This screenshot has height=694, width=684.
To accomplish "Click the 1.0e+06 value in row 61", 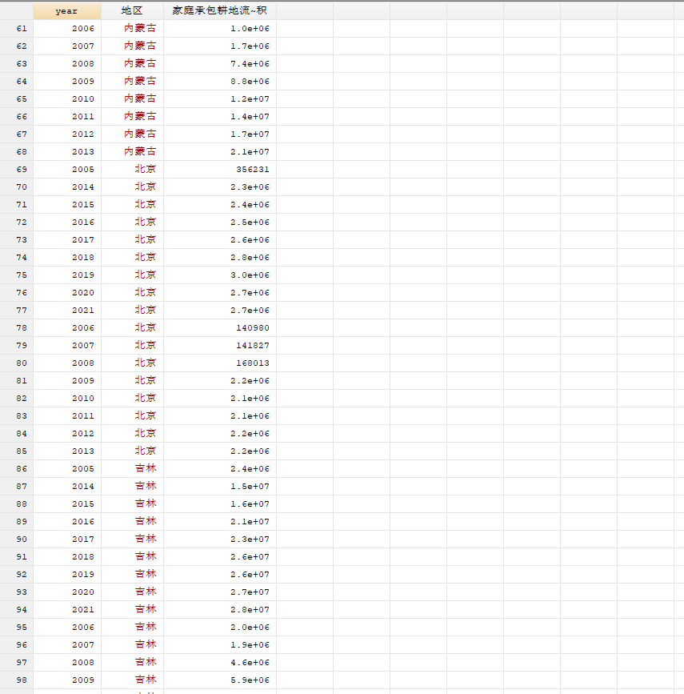I will 250,28.
